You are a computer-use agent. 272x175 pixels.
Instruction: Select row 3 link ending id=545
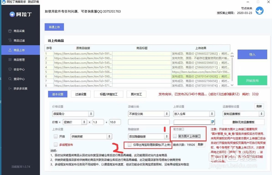point(83,63)
